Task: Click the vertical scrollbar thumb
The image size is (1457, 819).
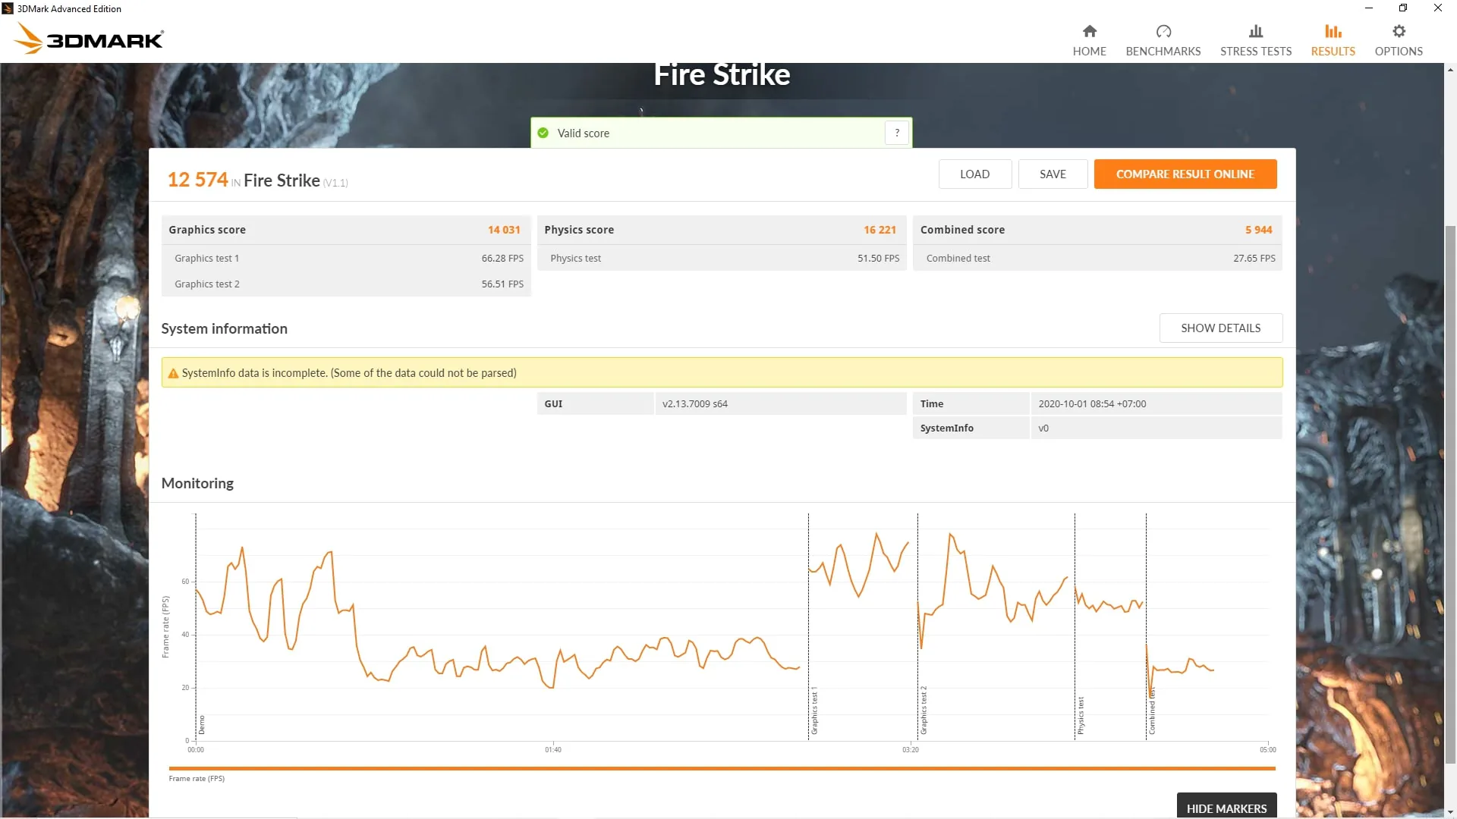Action: [1450, 494]
